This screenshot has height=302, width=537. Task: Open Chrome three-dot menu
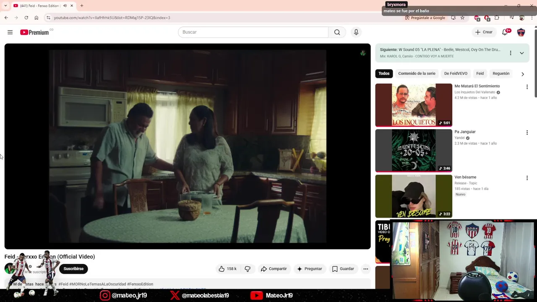pyautogui.click(x=532, y=18)
